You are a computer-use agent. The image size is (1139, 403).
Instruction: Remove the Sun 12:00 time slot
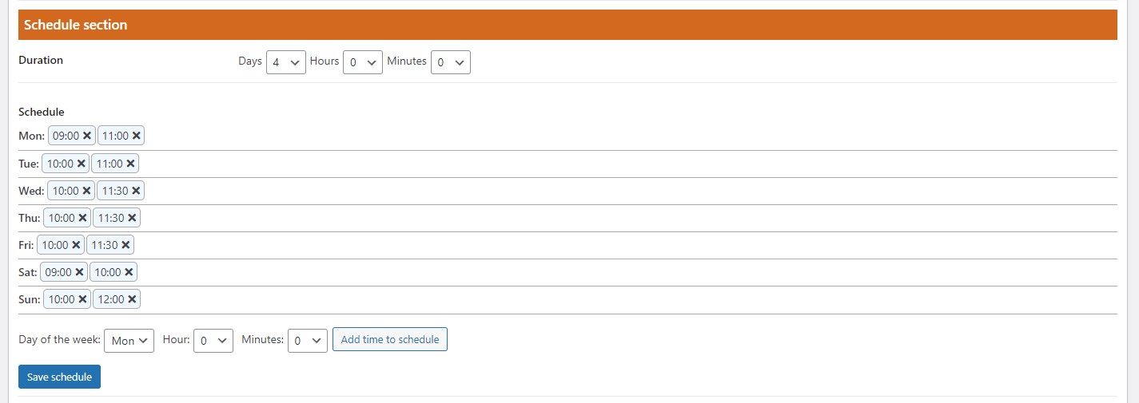[132, 299]
